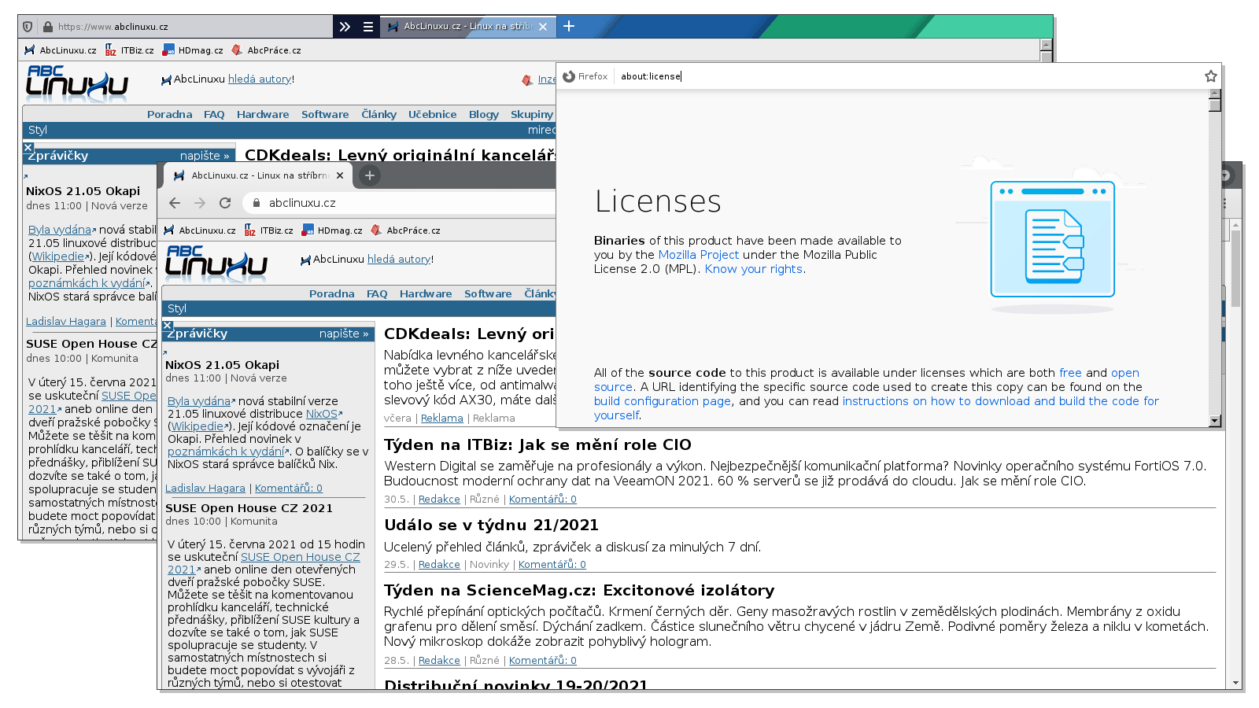Open Učebnice in rear Firefox page navigation
The image size is (1259, 708).
coord(432,115)
